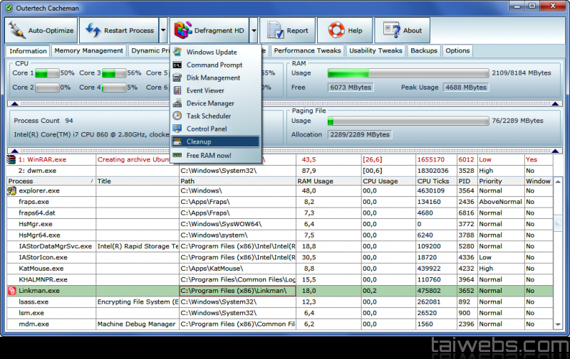Click the Restart Process button
570x359 pixels.
118,31
